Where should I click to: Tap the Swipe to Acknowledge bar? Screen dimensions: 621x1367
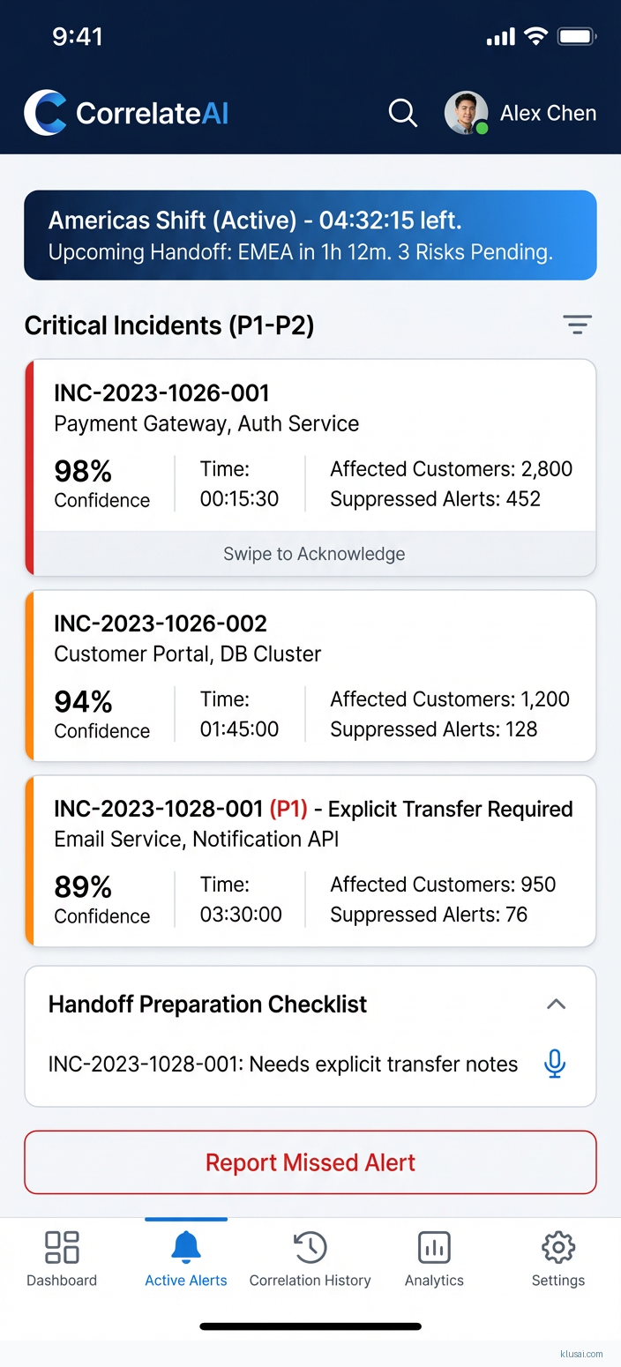click(x=314, y=554)
